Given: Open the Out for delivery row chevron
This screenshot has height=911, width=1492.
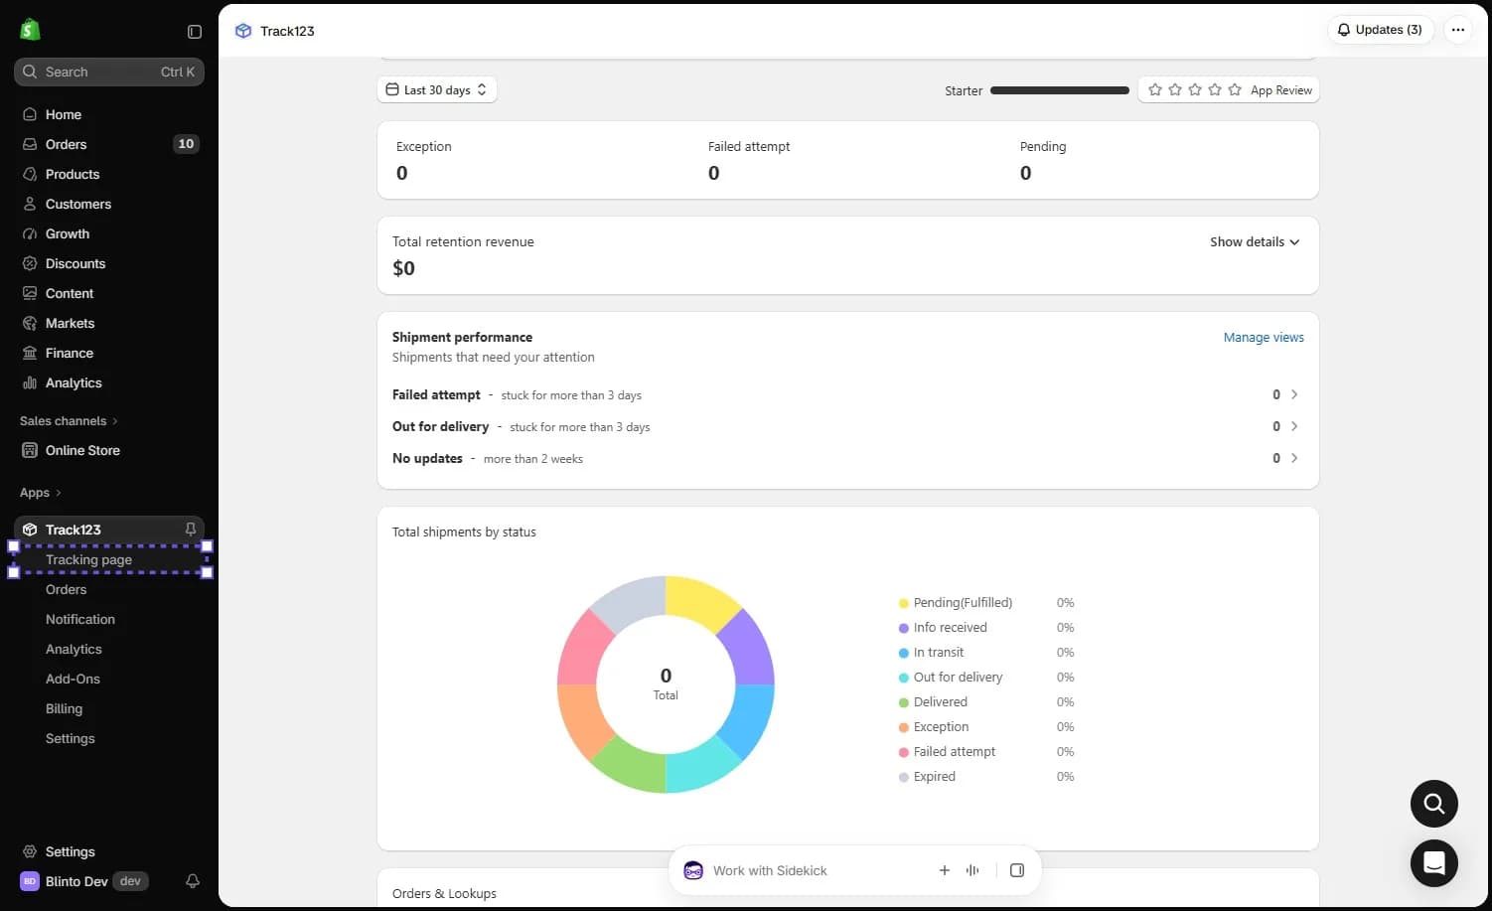Looking at the screenshot, I should click(1294, 426).
